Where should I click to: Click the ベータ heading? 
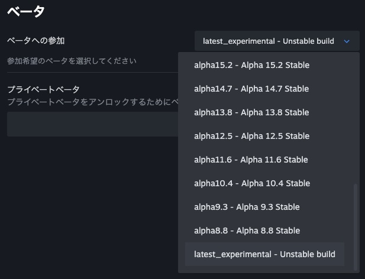point(26,11)
